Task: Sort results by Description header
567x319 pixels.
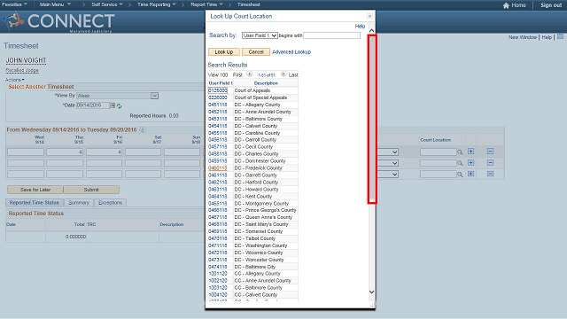Action: pyautogui.click(x=266, y=83)
